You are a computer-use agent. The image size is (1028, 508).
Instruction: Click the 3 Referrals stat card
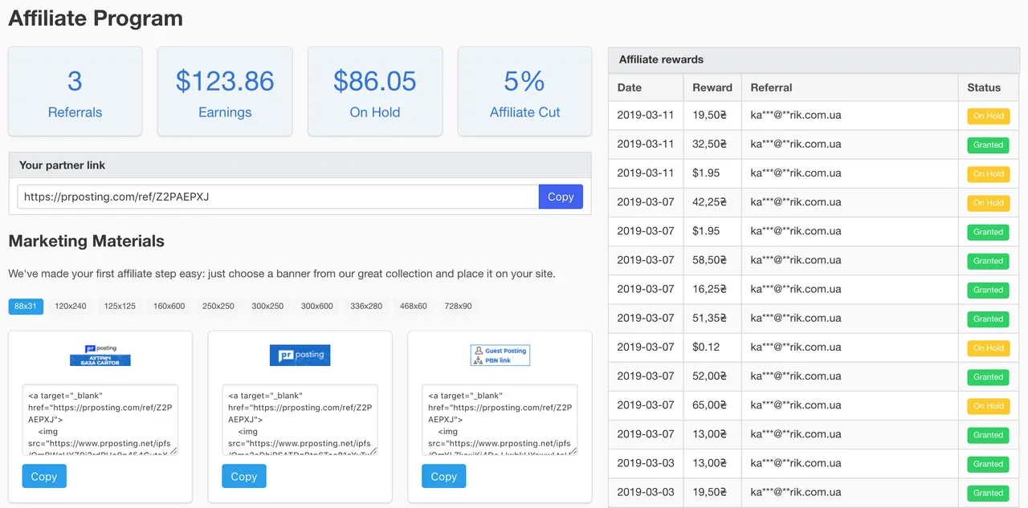(x=75, y=91)
